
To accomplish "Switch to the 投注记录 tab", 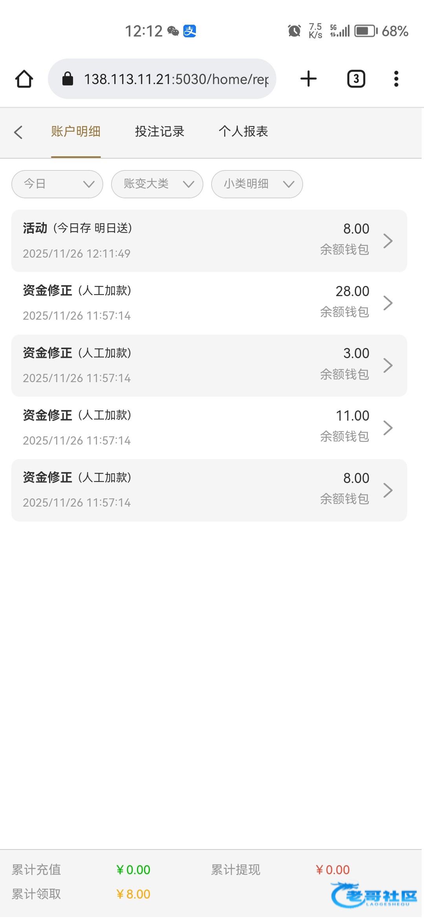I will 159,132.
